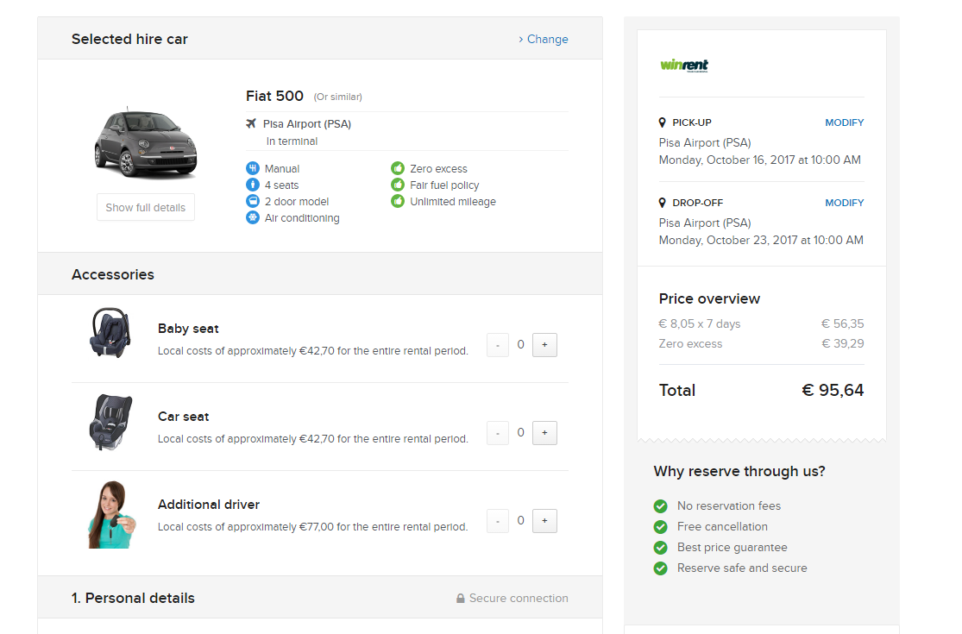Click the Secure connection padlock icon
Image resolution: width=962 pixels, height=634 pixels.
click(461, 598)
